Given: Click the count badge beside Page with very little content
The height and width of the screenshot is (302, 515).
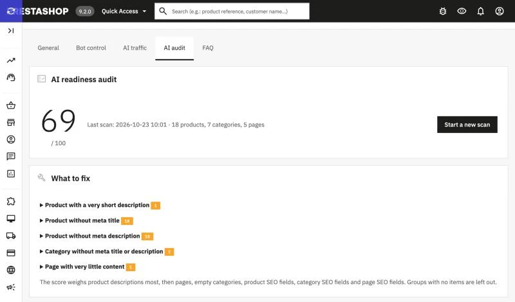Looking at the screenshot, I should (x=131, y=267).
